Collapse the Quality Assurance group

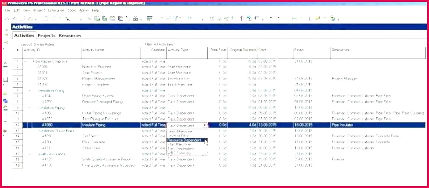pyautogui.click(x=30, y=154)
